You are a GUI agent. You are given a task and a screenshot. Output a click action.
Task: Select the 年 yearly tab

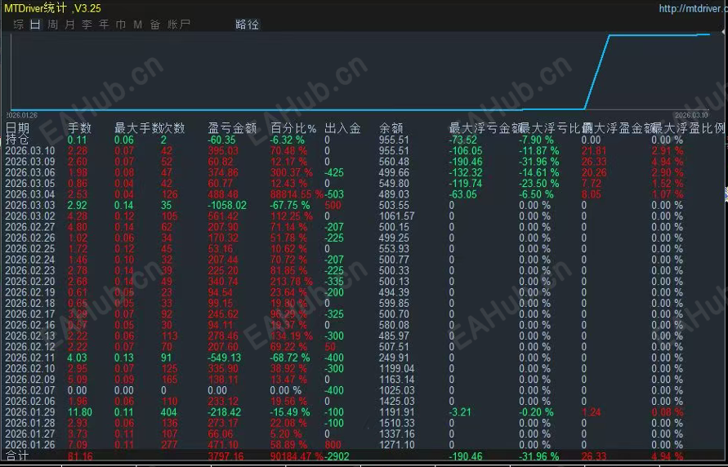104,24
